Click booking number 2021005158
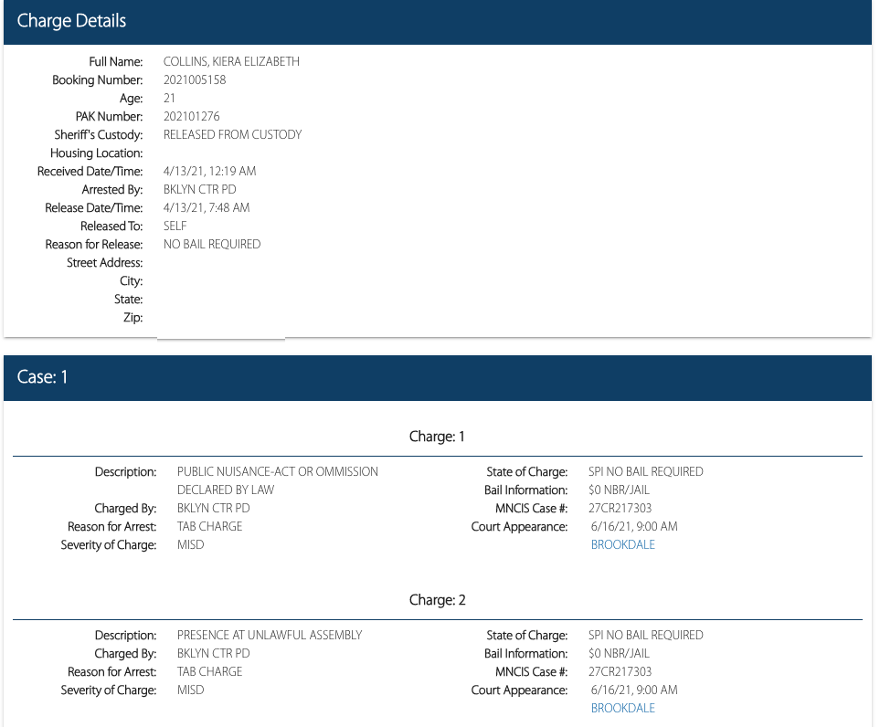Viewport: 880px width, 727px height. coord(195,80)
